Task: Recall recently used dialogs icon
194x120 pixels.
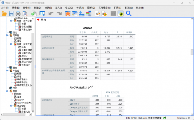Action: click(x=42, y=14)
